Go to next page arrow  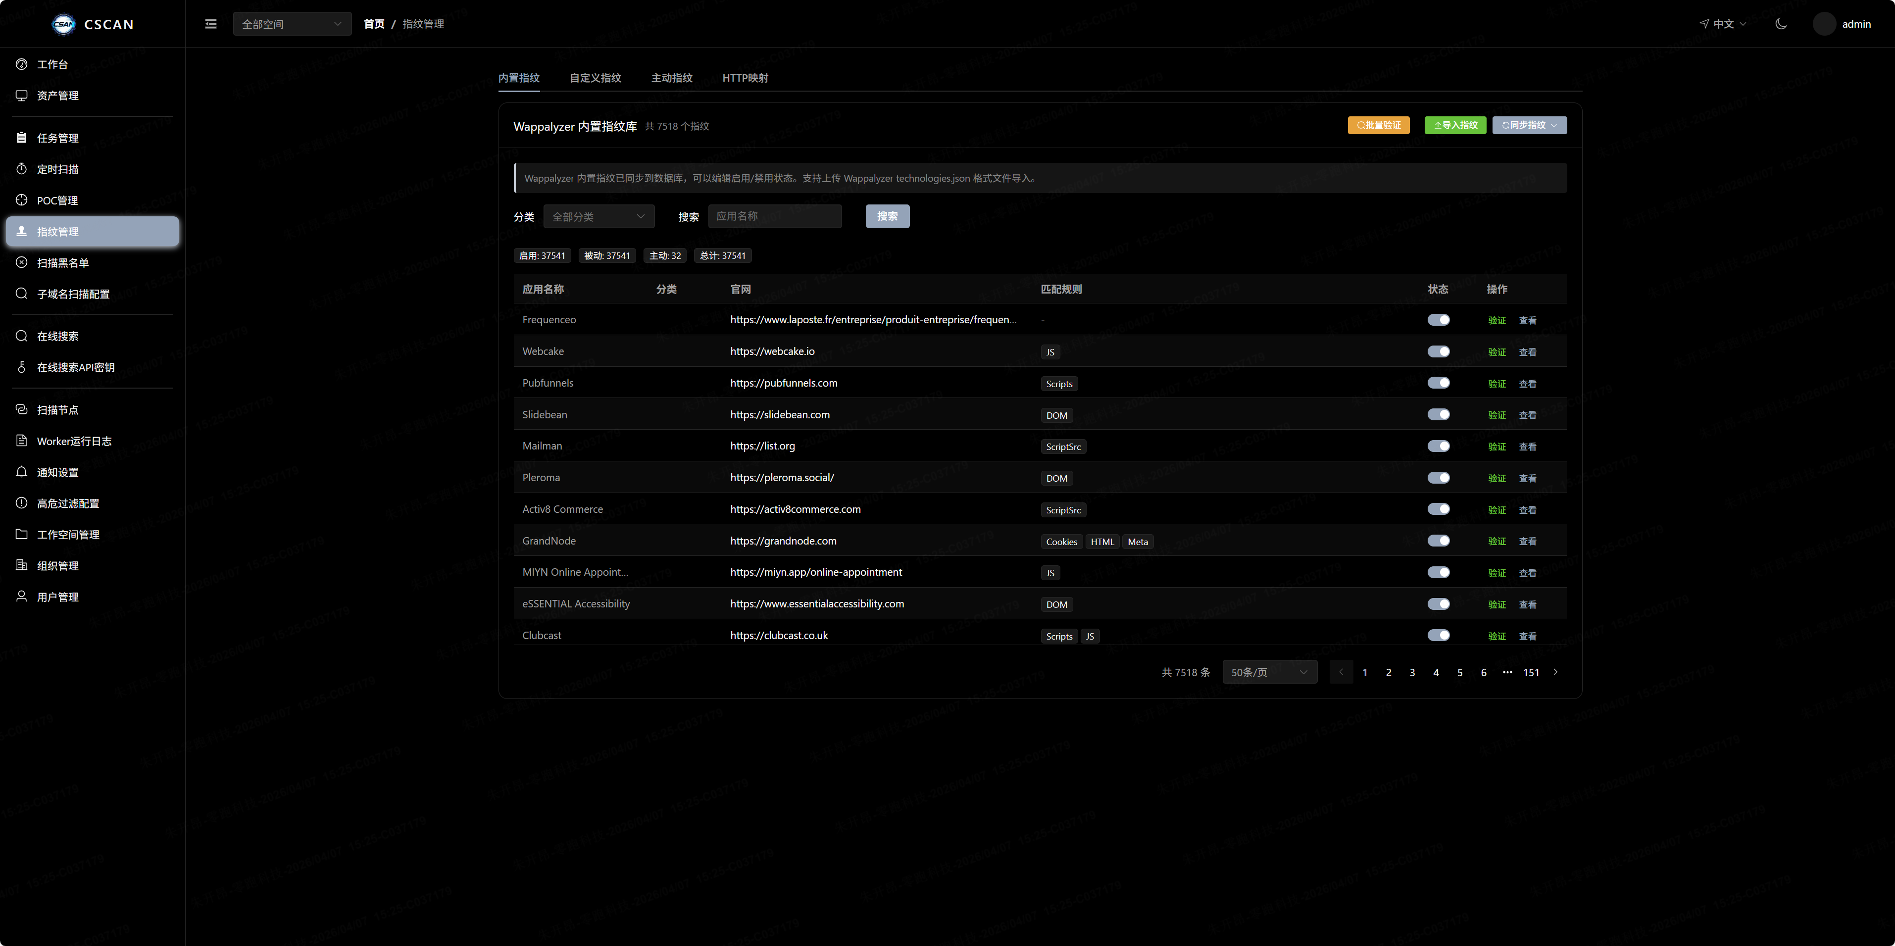pos(1555,672)
